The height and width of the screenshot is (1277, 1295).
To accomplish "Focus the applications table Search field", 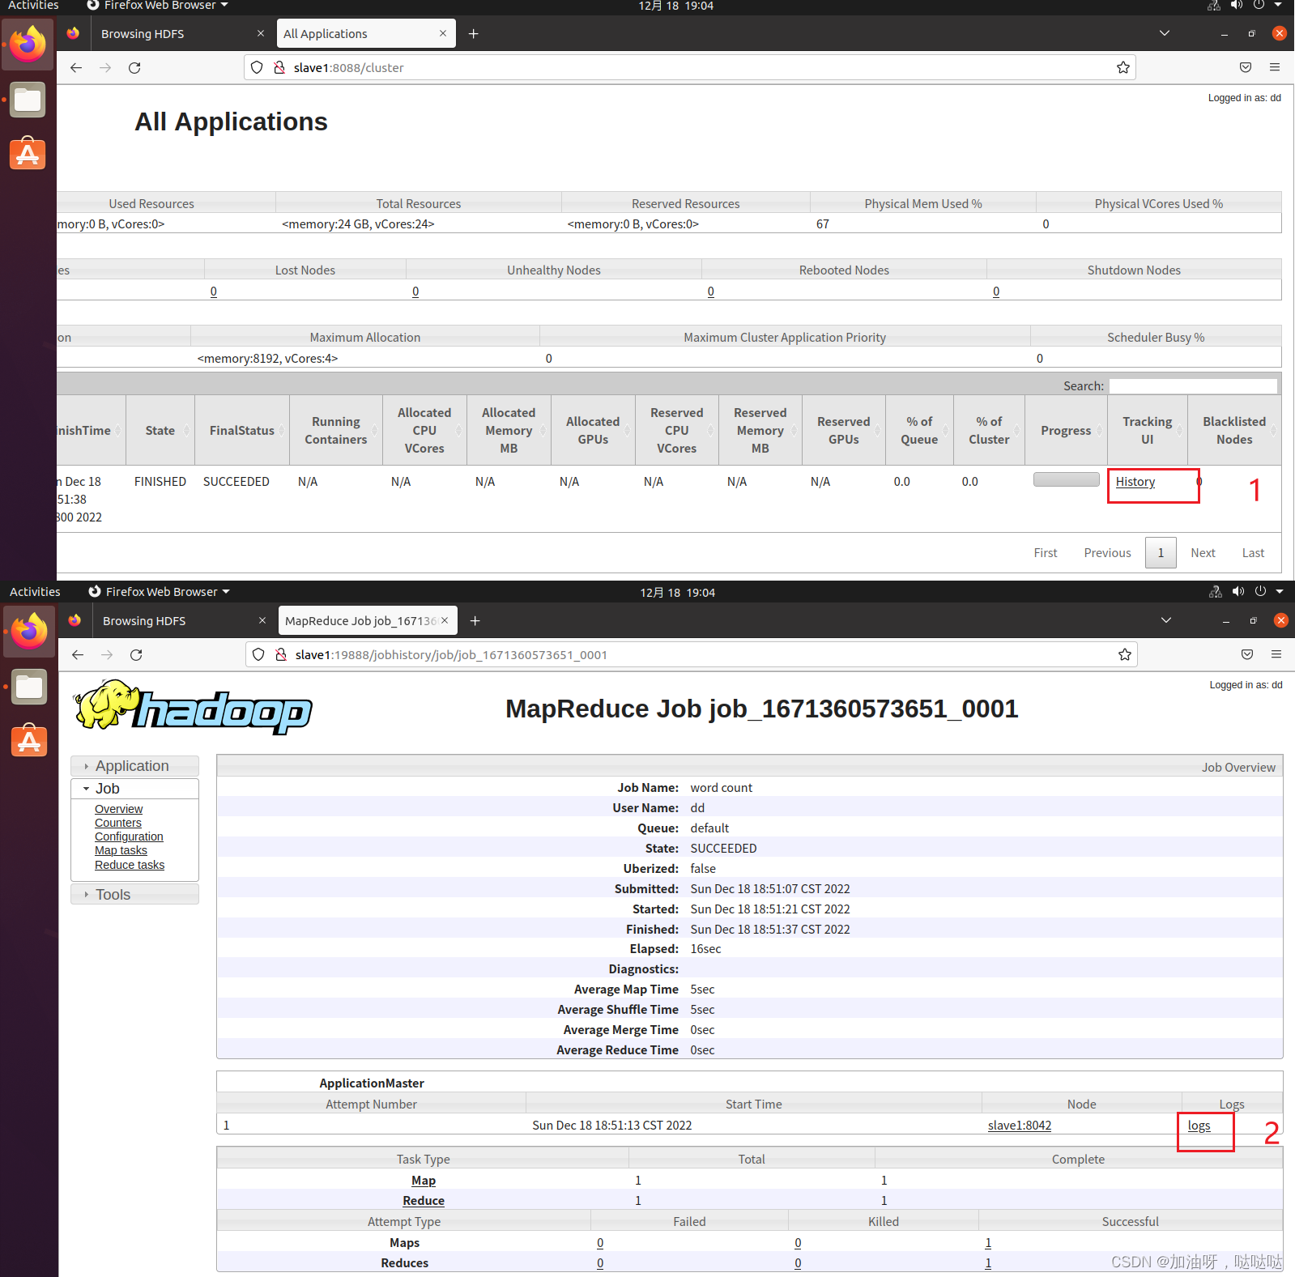I will click(1193, 386).
